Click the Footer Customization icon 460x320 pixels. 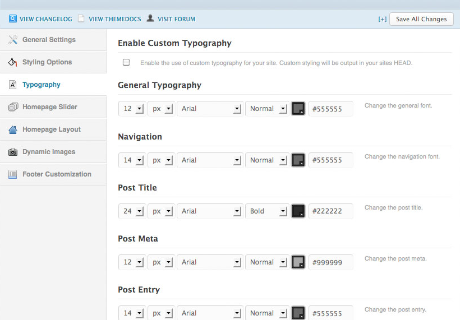click(x=12, y=174)
